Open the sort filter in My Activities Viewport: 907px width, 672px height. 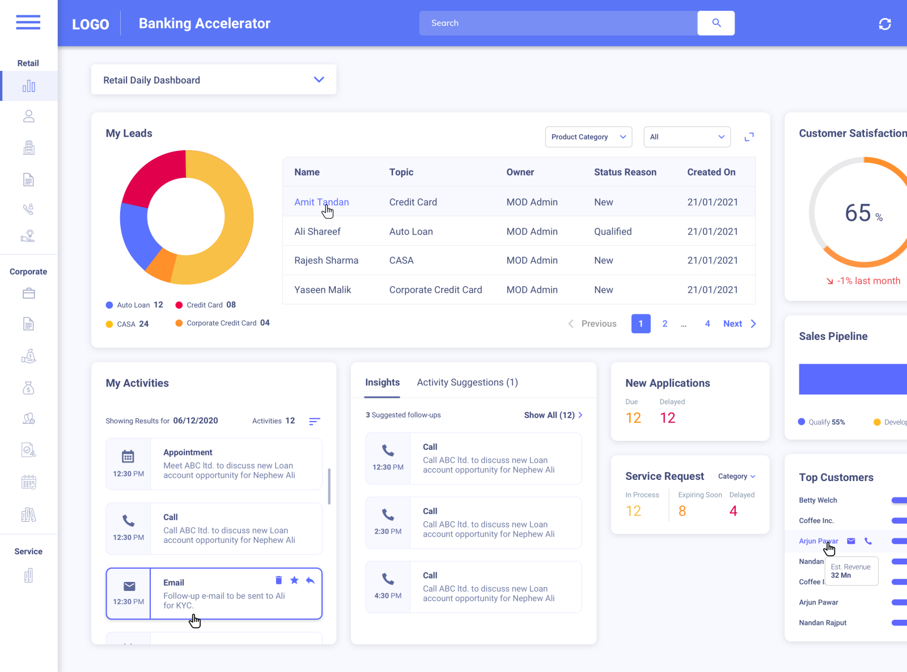coord(315,422)
